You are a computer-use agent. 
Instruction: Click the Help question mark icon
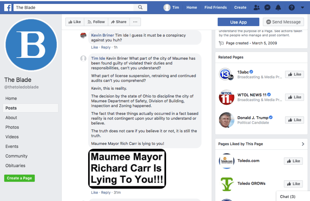tap(292, 8)
